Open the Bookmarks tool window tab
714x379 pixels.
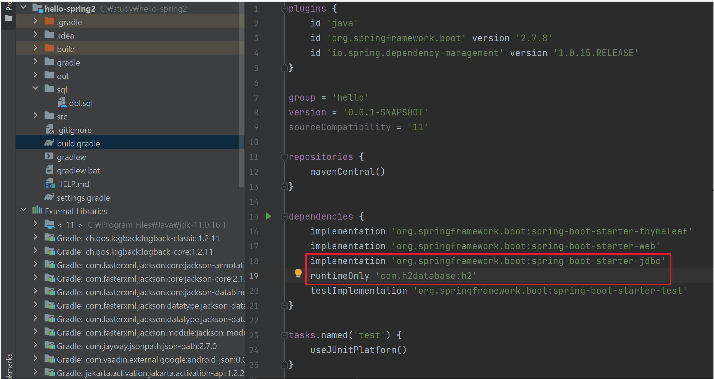tap(9, 366)
